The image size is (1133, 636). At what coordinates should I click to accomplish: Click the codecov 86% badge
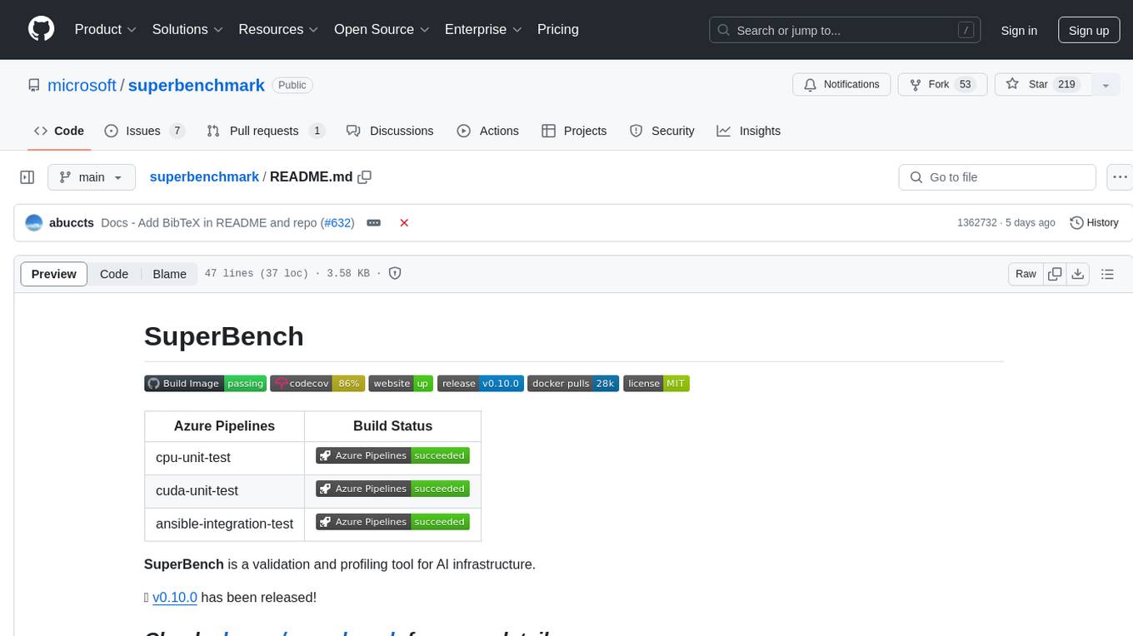(x=317, y=384)
